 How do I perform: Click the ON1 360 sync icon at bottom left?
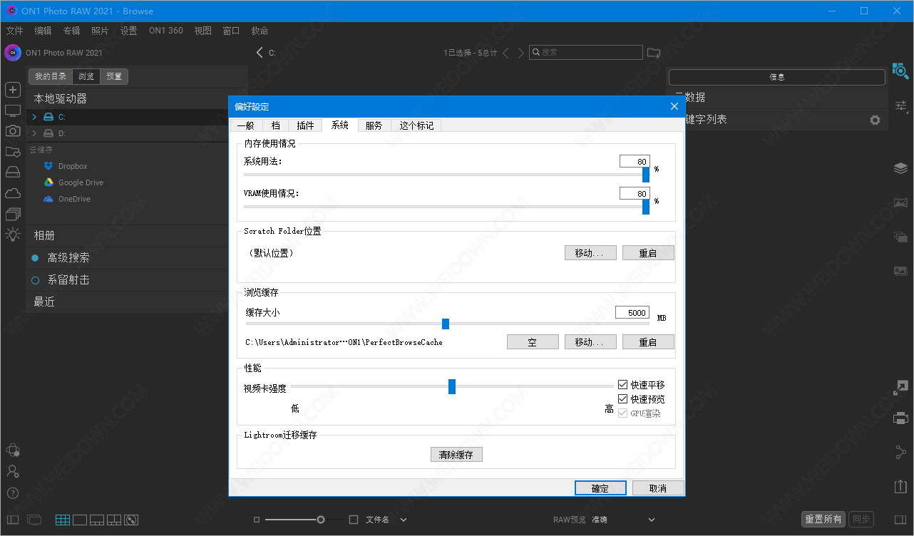[x=12, y=450]
